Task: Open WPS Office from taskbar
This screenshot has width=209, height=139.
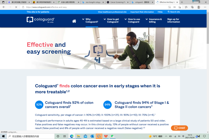Action: (x=106, y=136)
